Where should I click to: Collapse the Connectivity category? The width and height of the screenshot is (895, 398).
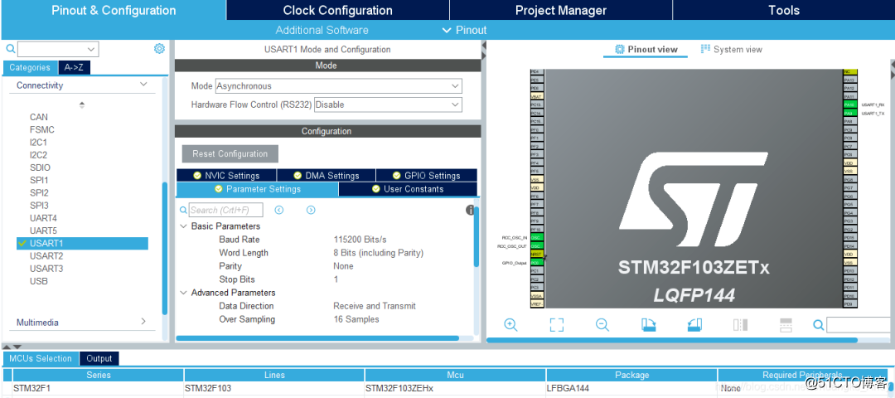pyautogui.click(x=144, y=85)
